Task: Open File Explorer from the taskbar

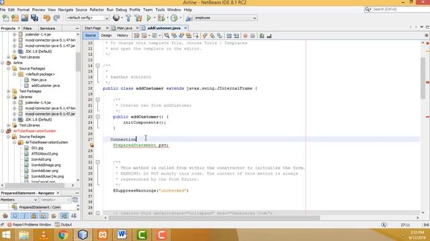Action: coord(24,235)
